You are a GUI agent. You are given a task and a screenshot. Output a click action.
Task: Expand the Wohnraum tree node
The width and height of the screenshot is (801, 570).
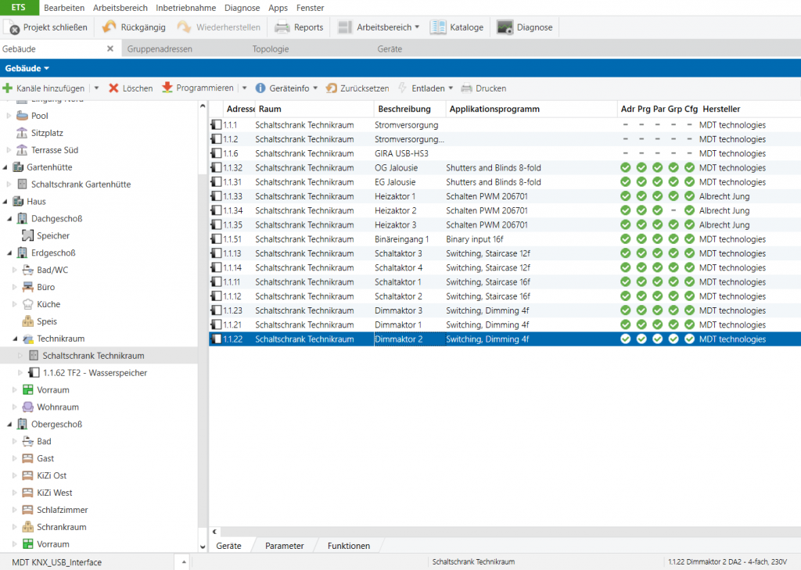click(x=15, y=407)
